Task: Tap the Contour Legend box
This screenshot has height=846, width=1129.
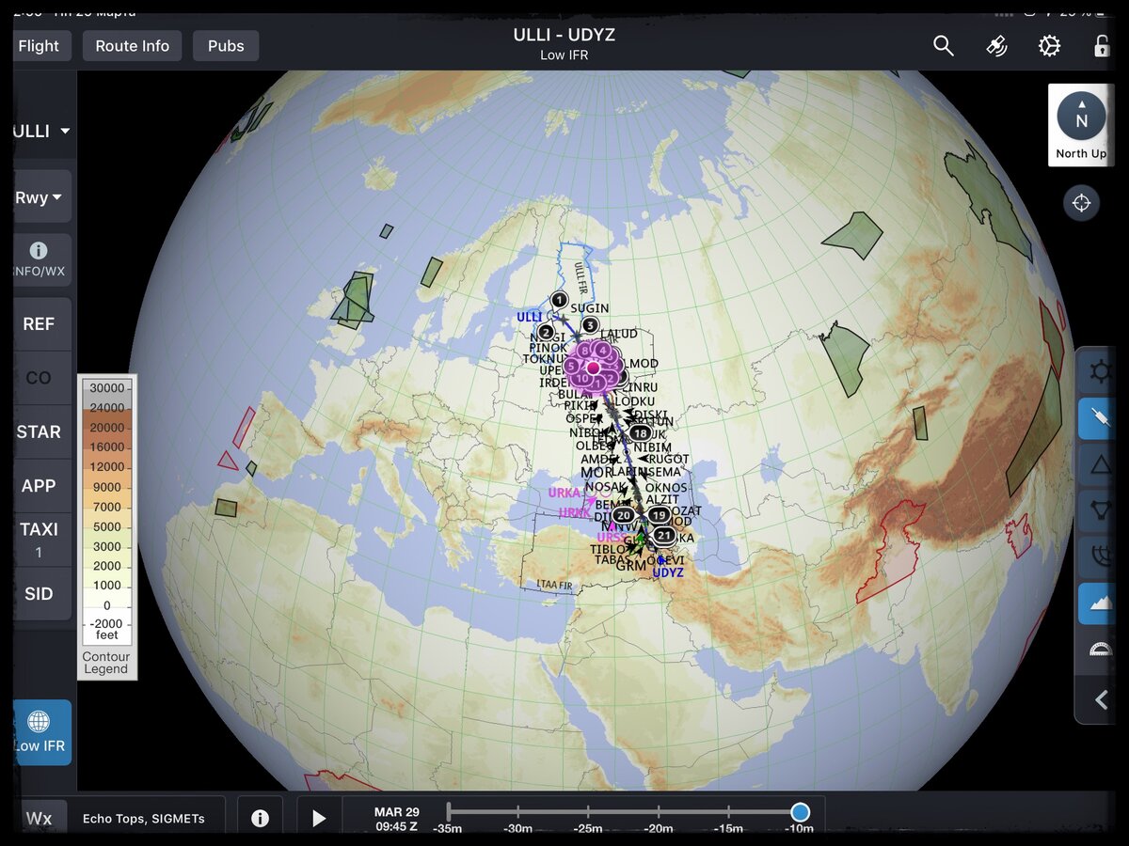Action: click(x=106, y=527)
